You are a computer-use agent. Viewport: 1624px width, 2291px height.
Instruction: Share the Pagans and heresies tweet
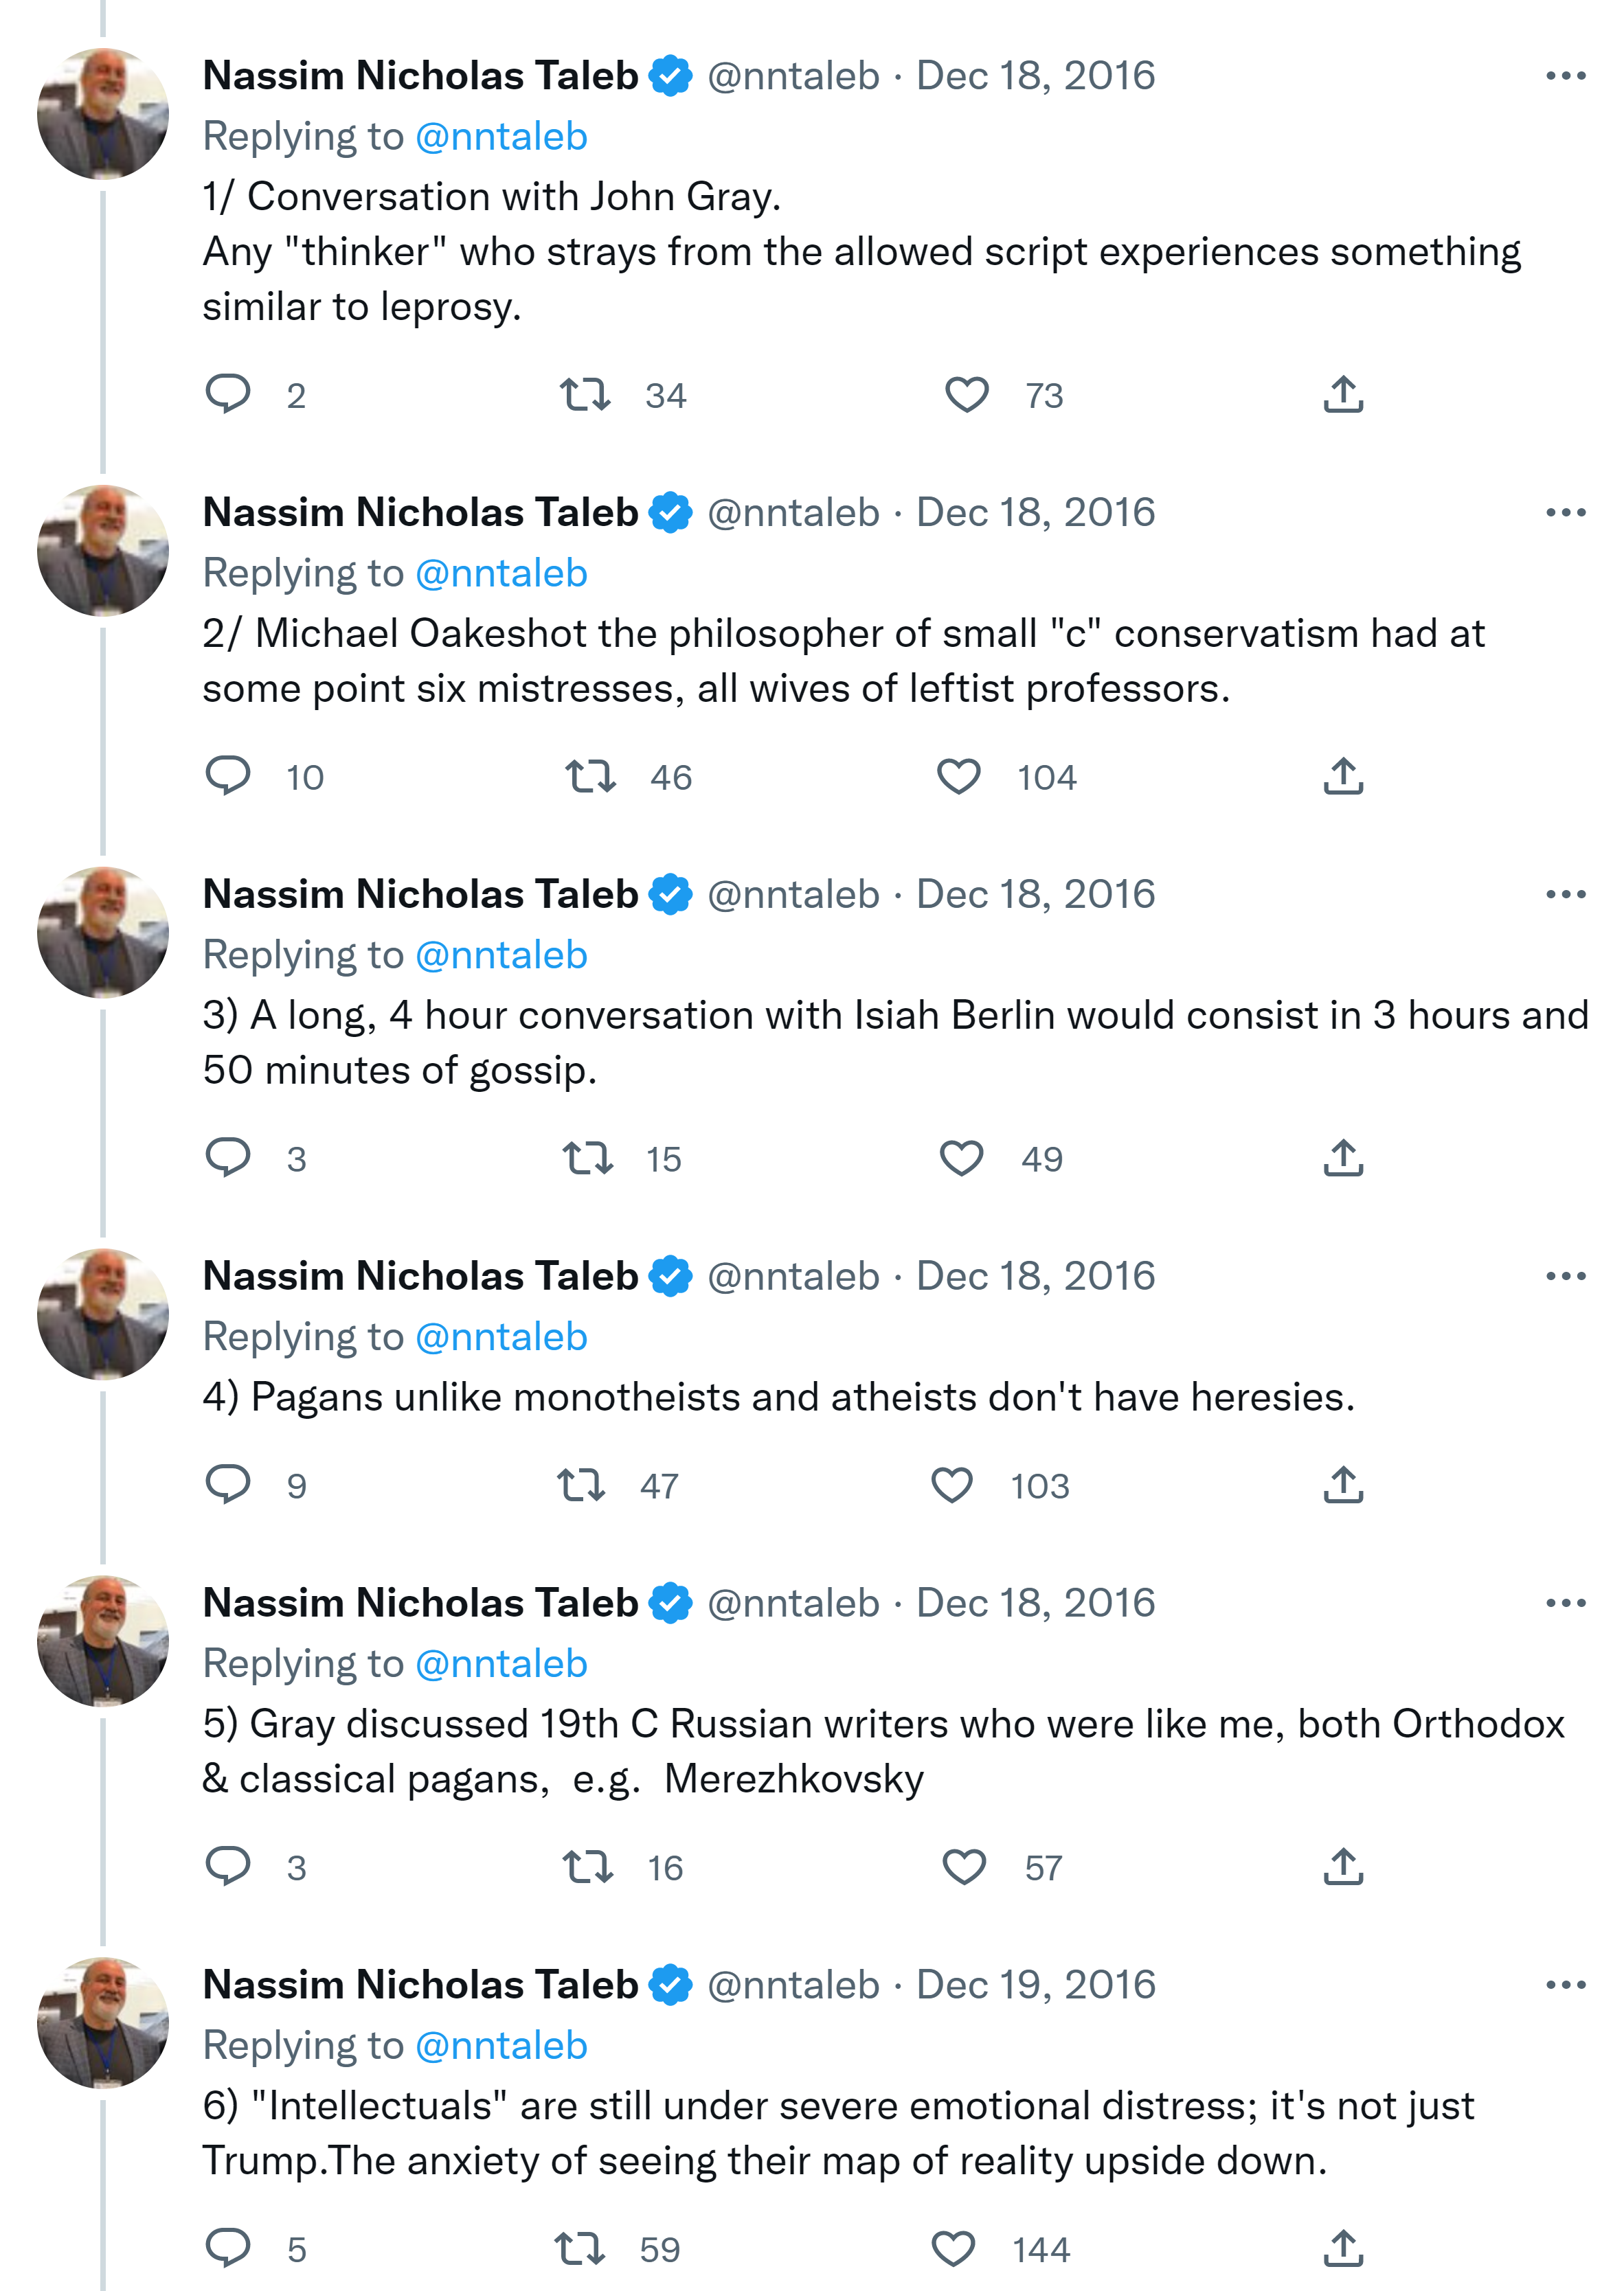point(1343,1485)
